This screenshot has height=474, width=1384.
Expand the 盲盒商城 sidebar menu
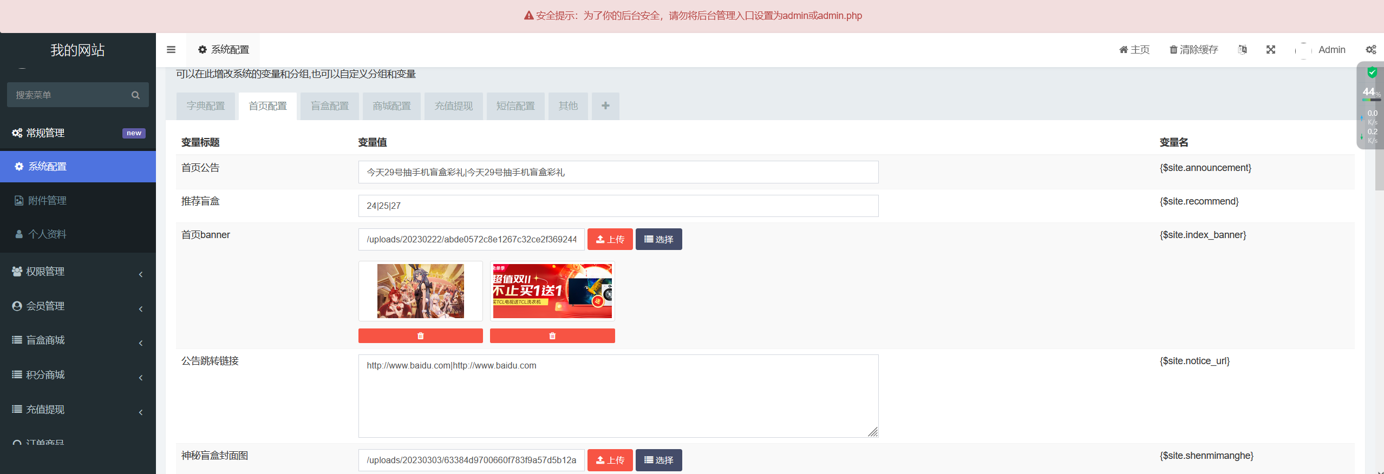78,340
